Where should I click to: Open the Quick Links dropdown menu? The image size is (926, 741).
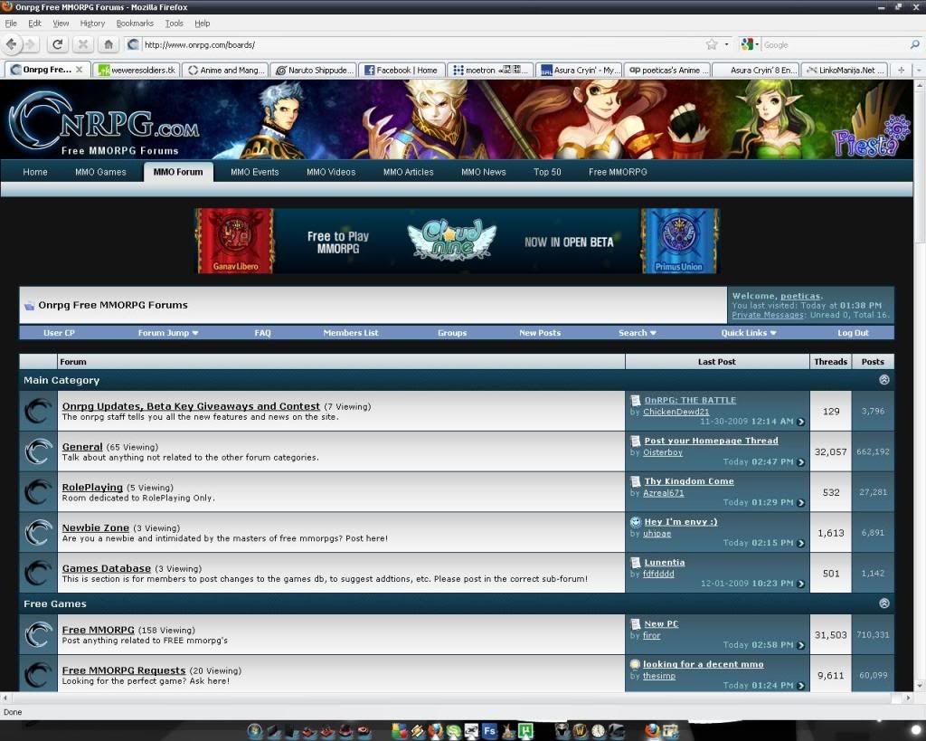point(748,333)
